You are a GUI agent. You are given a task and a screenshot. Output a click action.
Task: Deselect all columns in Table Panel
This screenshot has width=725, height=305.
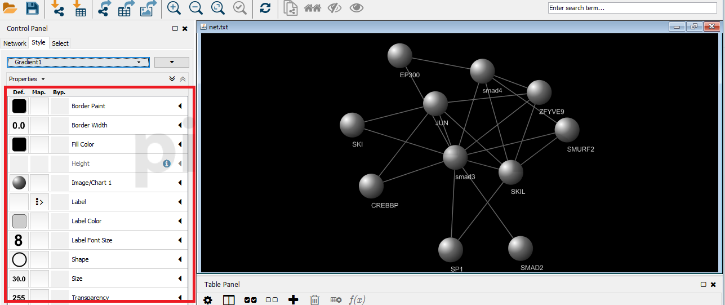pyautogui.click(x=272, y=300)
